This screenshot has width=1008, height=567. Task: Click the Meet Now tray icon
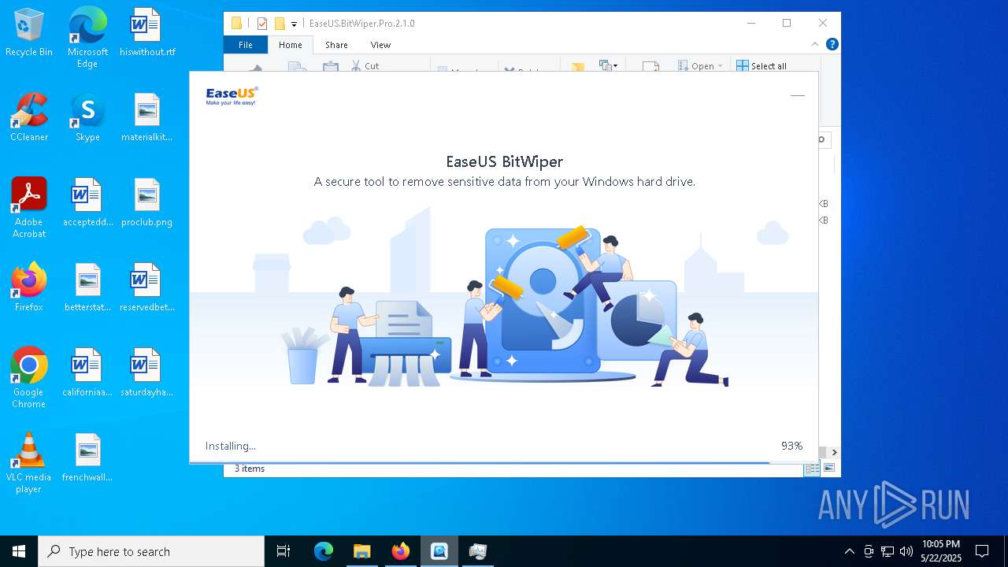pyautogui.click(x=869, y=551)
